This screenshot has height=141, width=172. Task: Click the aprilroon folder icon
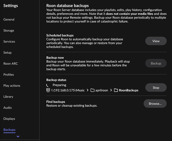[92, 90]
